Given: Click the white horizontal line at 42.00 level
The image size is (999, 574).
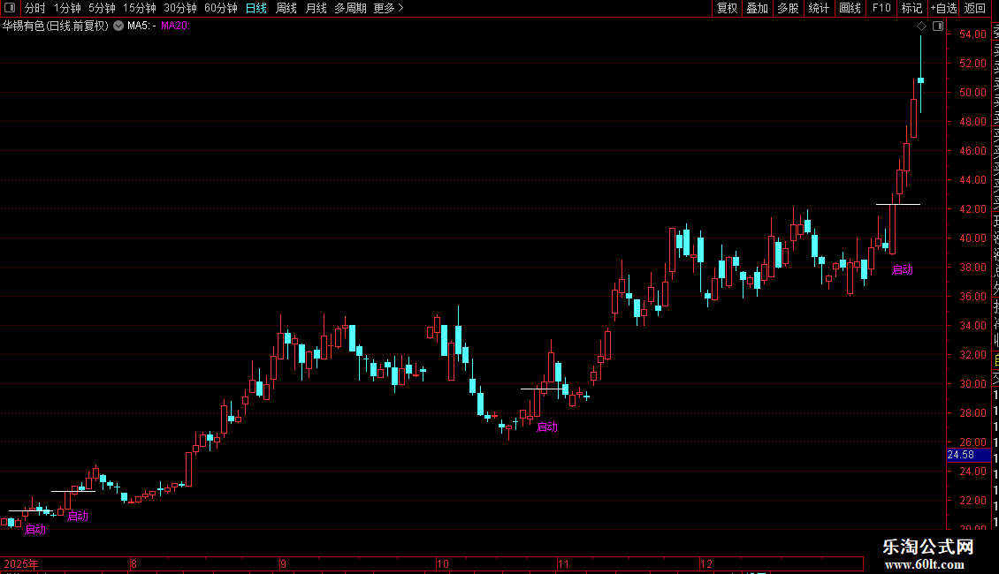Looking at the screenshot, I should tap(897, 204).
